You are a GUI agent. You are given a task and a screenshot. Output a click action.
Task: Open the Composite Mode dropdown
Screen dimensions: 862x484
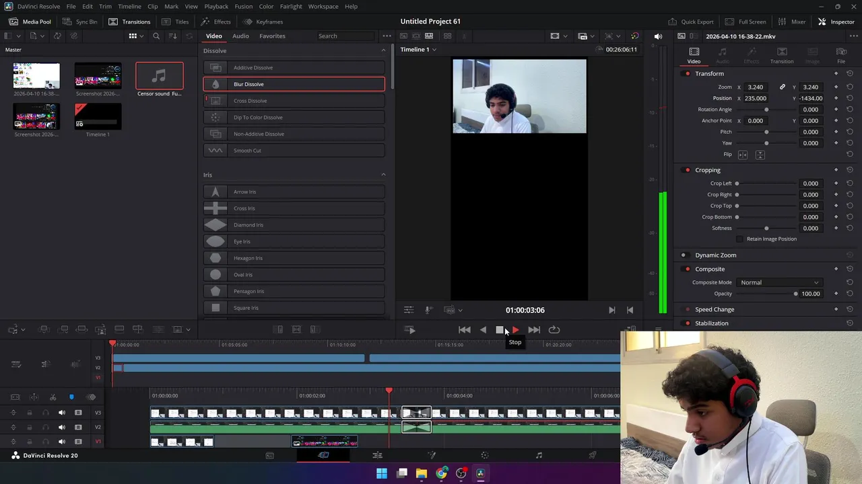tap(779, 282)
